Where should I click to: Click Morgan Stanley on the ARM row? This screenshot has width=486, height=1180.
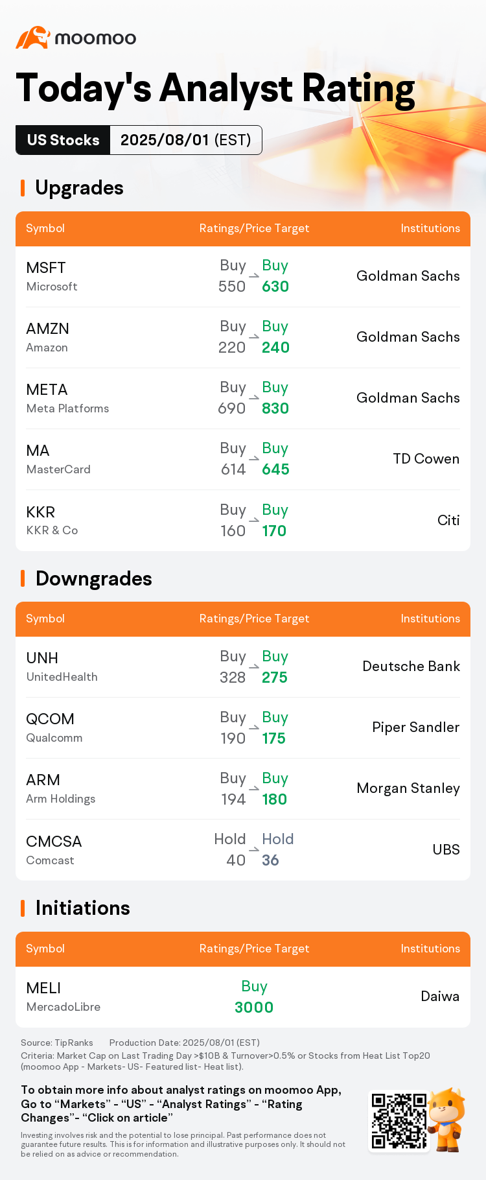tap(408, 788)
